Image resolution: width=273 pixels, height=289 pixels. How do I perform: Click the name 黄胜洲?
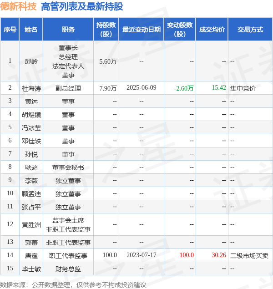click(31, 225)
